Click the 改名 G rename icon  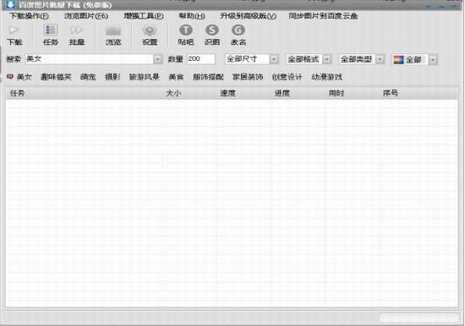click(238, 30)
